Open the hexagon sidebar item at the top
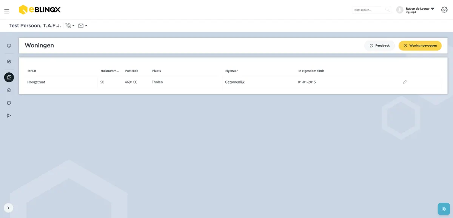This screenshot has width=453, height=218. pos(9,46)
